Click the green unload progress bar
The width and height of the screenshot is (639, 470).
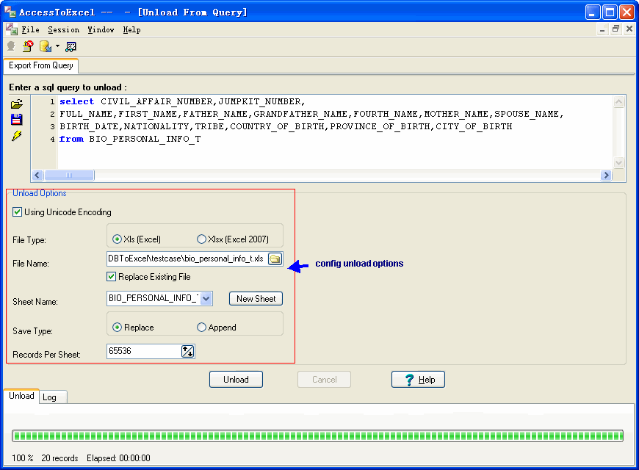click(x=317, y=435)
